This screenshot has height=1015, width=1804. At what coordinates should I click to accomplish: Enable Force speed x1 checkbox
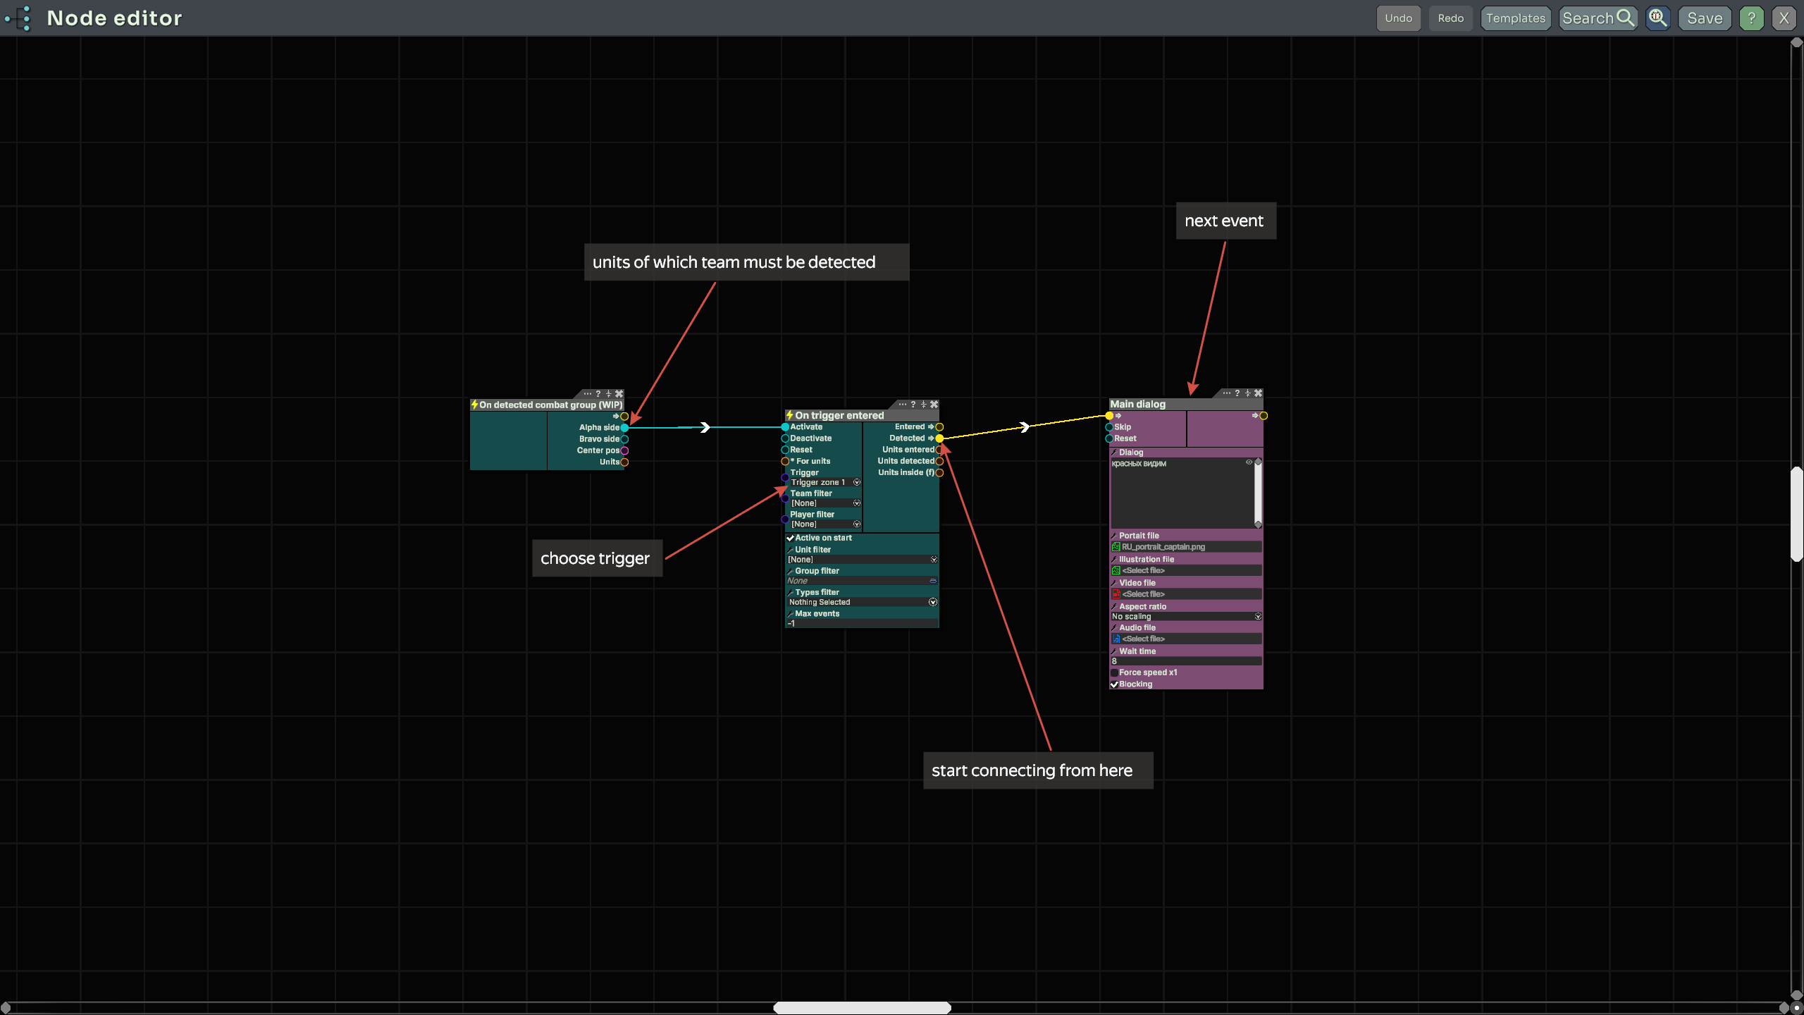coord(1114,672)
